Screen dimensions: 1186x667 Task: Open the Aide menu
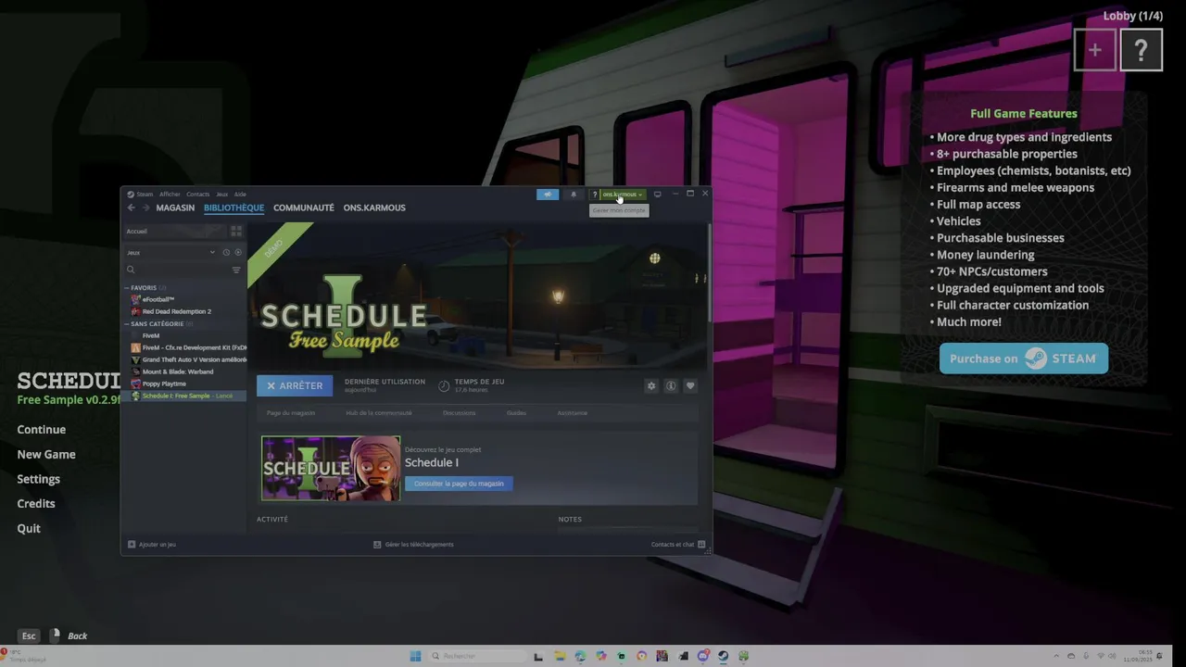tap(240, 195)
